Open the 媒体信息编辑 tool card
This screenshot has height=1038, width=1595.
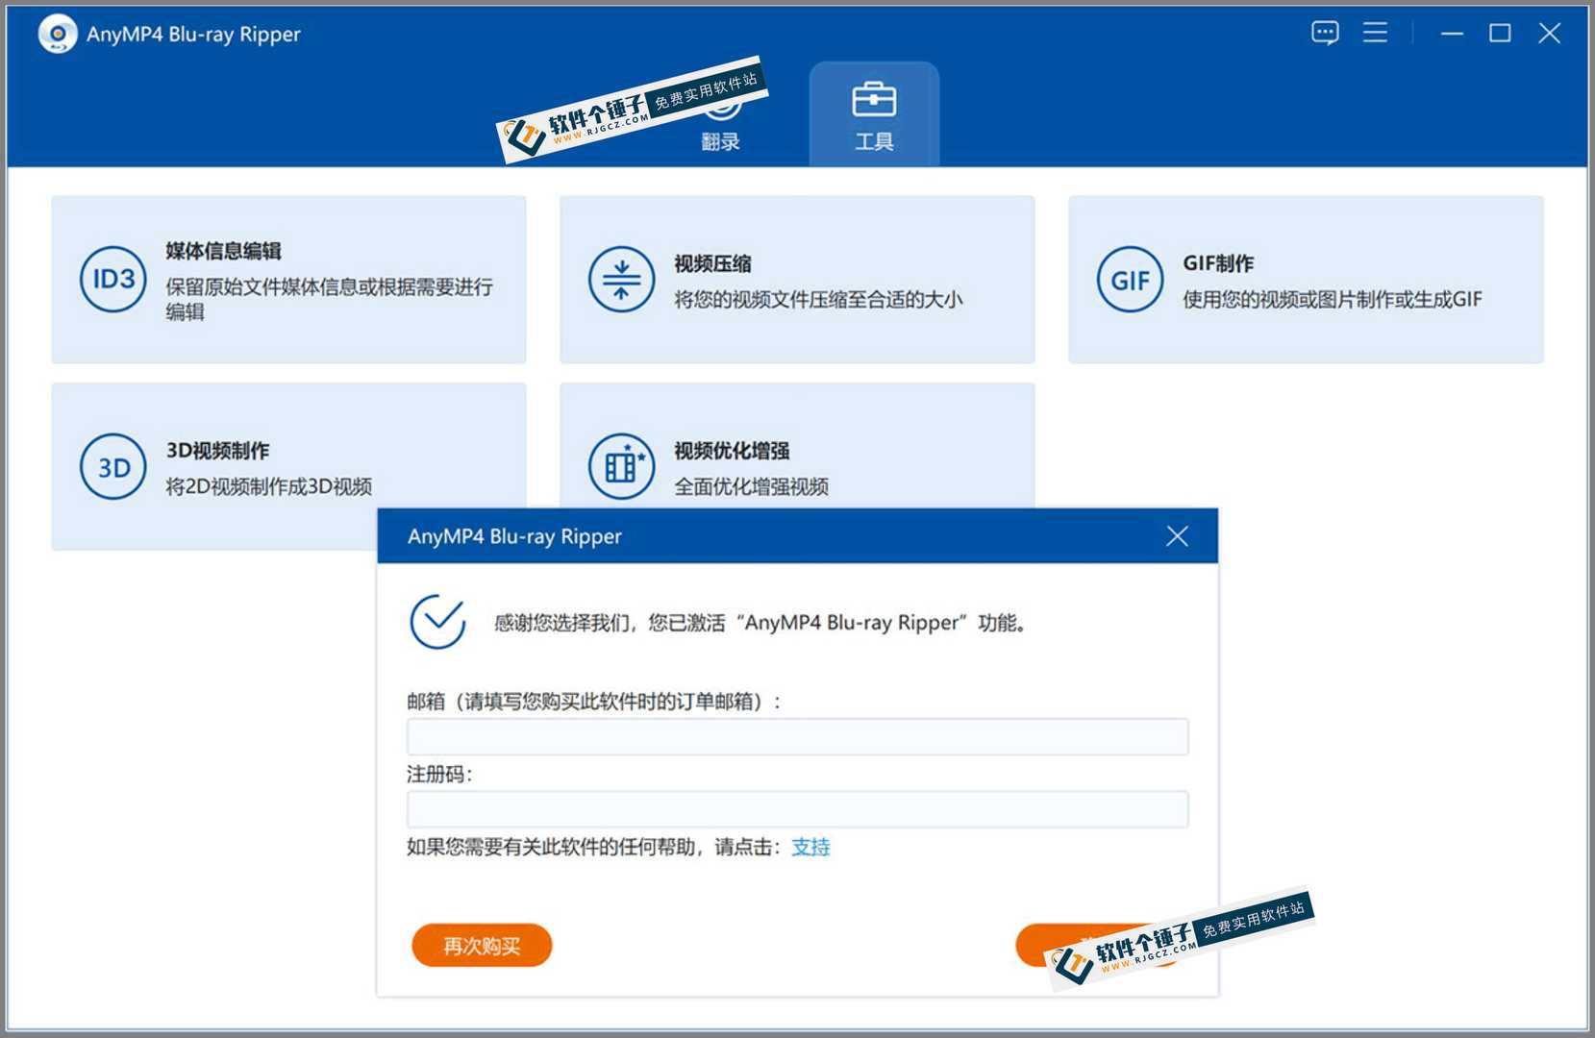(288, 280)
